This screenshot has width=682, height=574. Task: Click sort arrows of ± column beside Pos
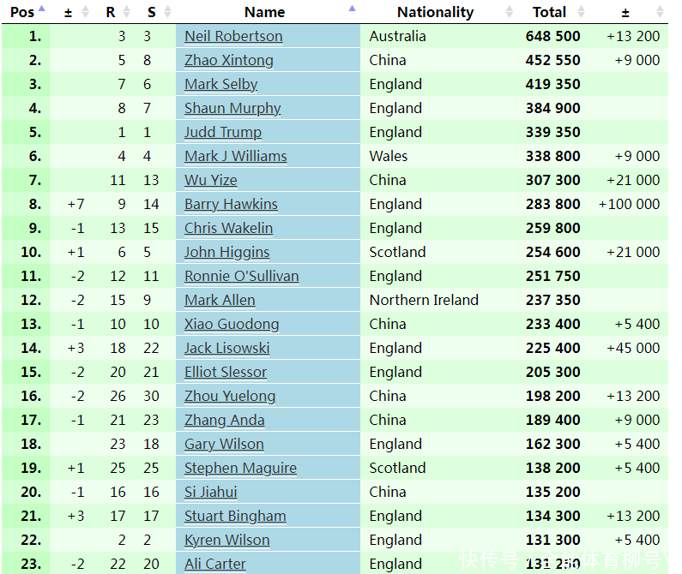tap(86, 12)
